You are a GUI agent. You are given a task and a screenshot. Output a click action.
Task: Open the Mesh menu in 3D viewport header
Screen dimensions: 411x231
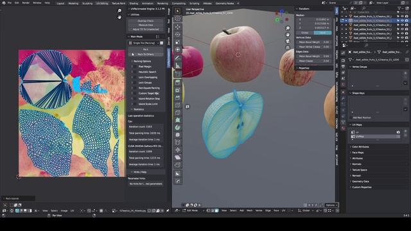click(x=250, y=210)
